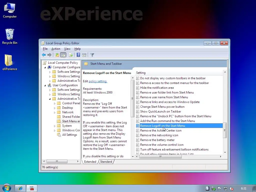Viewport: 256px width, 192px height.
Task: Click the Export List toolbar icon
Action: click(x=71, y=55)
